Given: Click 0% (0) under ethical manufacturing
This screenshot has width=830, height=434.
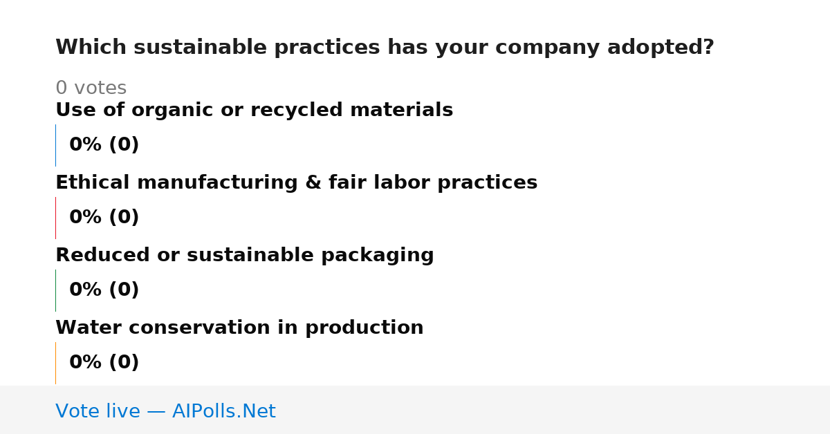Looking at the screenshot, I should click(104, 218).
